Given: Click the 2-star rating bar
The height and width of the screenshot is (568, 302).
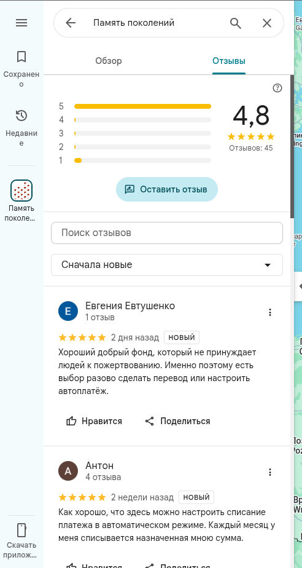Looking at the screenshot, I should pos(142,147).
